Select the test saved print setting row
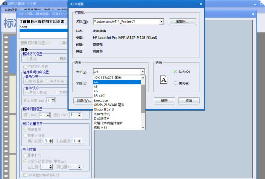The width and height of the screenshot is (265, 179). click(x=43, y=27)
